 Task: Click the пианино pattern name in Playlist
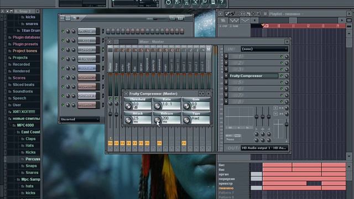tap(226, 188)
